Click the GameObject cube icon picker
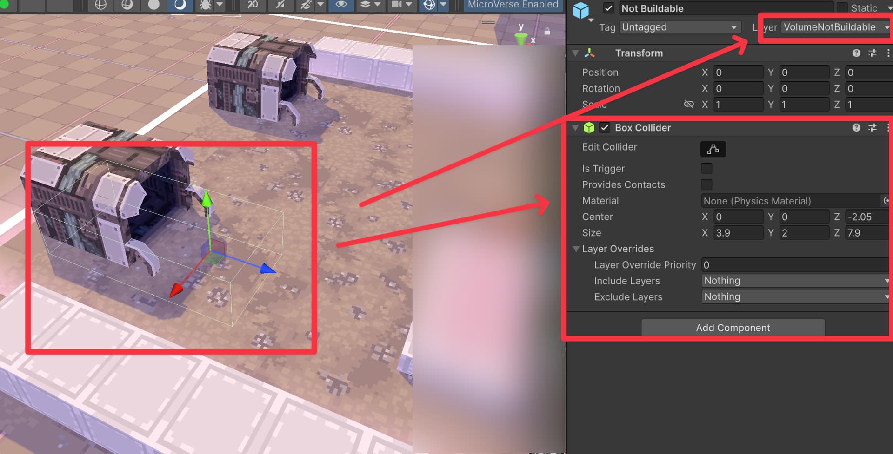This screenshot has width=893, height=454. pyautogui.click(x=581, y=11)
